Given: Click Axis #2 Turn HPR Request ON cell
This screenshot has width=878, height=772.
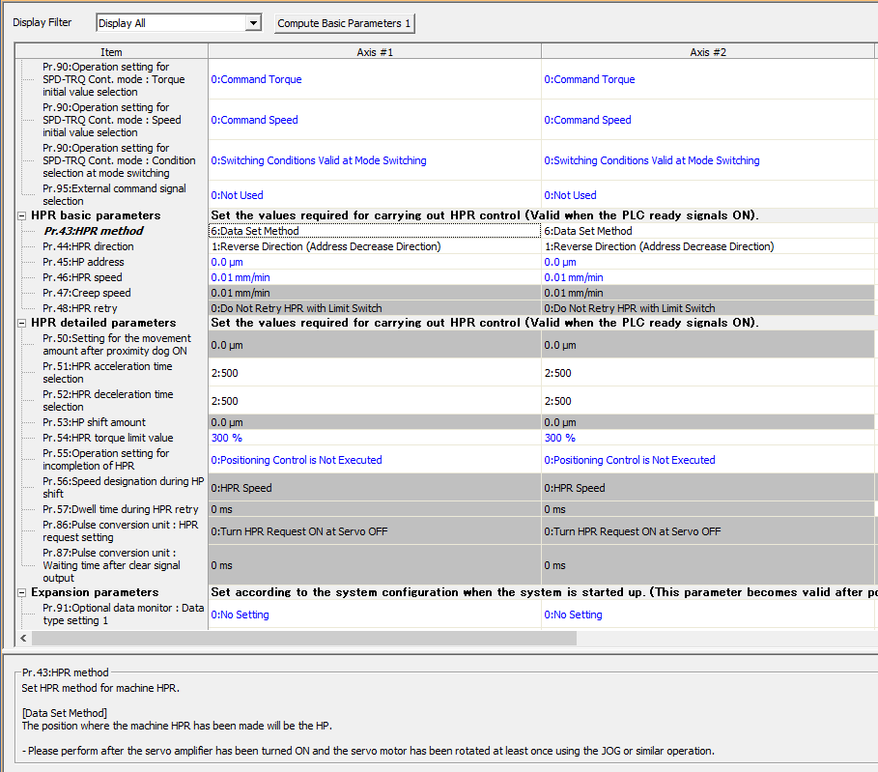Looking at the screenshot, I should (x=708, y=531).
